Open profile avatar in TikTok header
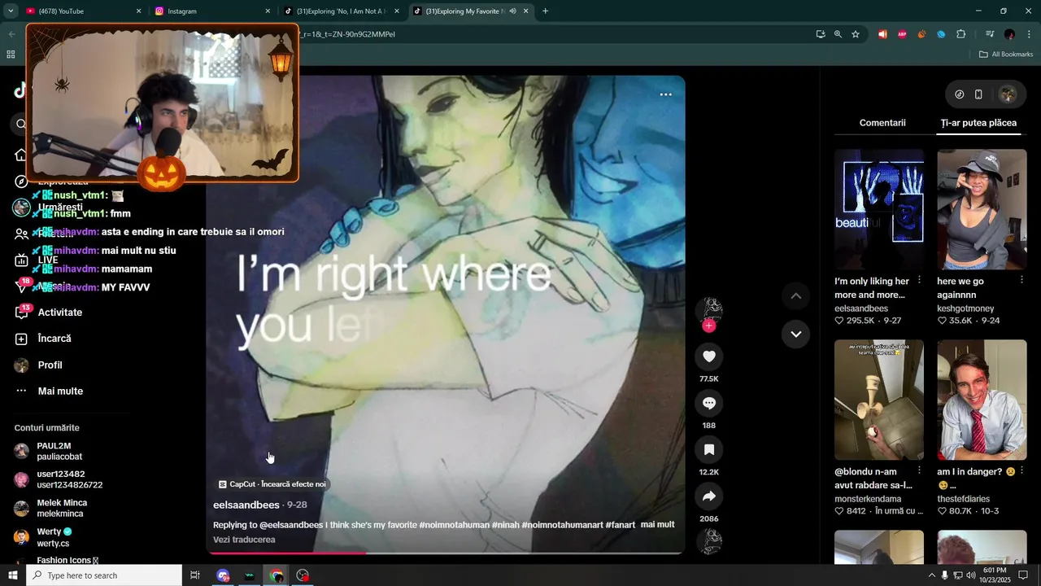Viewport: 1041px width, 586px height. (x=1008, y=94)
